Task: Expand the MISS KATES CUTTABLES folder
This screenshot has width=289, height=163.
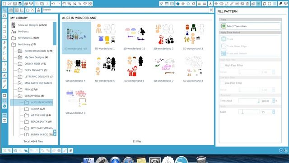Action: 20,83
